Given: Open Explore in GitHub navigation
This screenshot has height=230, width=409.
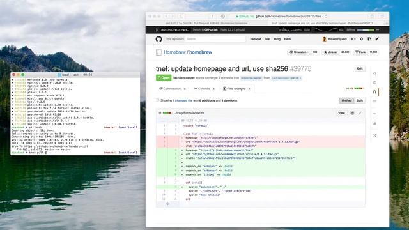Looking at the screenshot, I should pos(256,39).
